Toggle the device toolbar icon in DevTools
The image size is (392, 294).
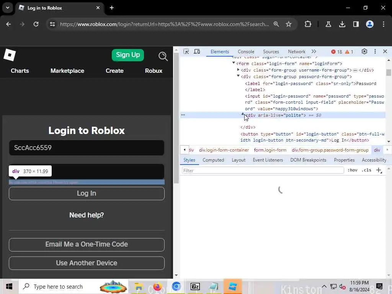coord(197,52)
